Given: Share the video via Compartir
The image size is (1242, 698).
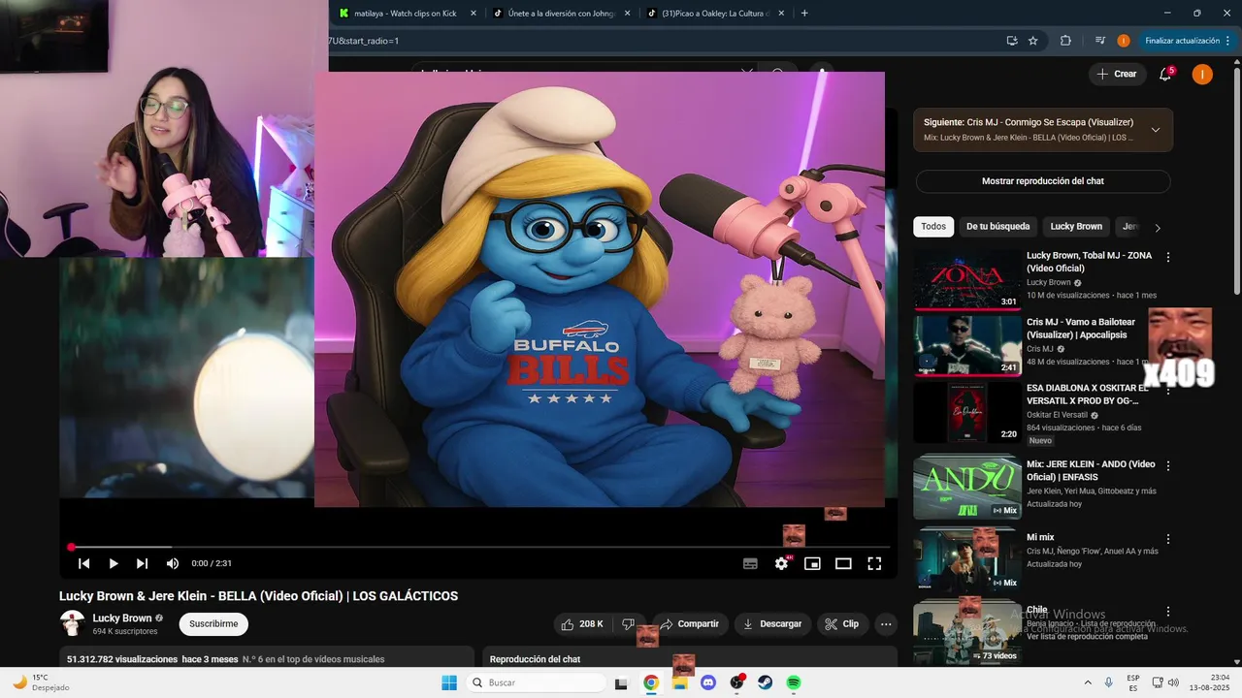Looking at the screenshot, I should click(690, 624).
